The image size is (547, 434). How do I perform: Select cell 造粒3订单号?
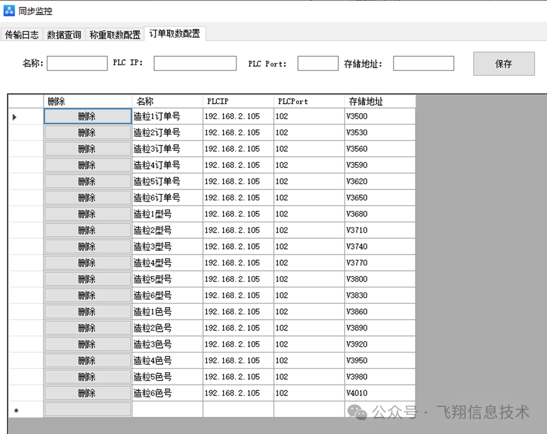(168, 149)
